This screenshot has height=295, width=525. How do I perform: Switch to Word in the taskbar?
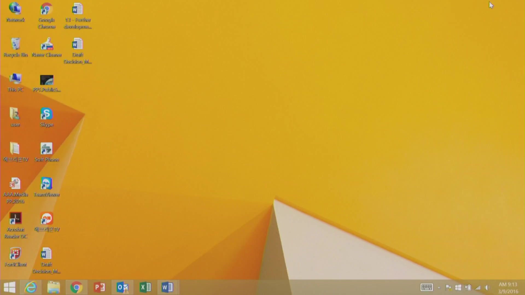click(167, 287)
